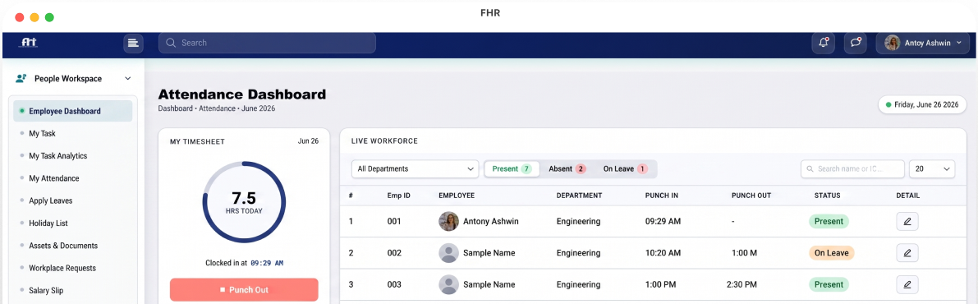Focus the Search name or ID field
The height and width of the screenshot is (304, 978).
coord(852,169)
